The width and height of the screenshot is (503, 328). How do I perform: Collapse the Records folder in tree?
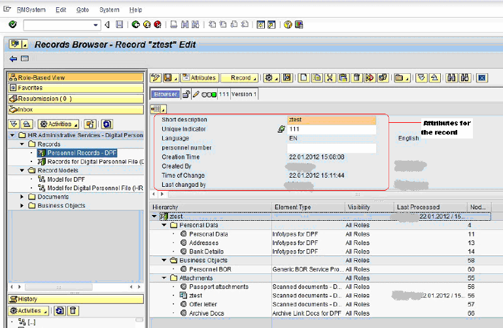23,144
